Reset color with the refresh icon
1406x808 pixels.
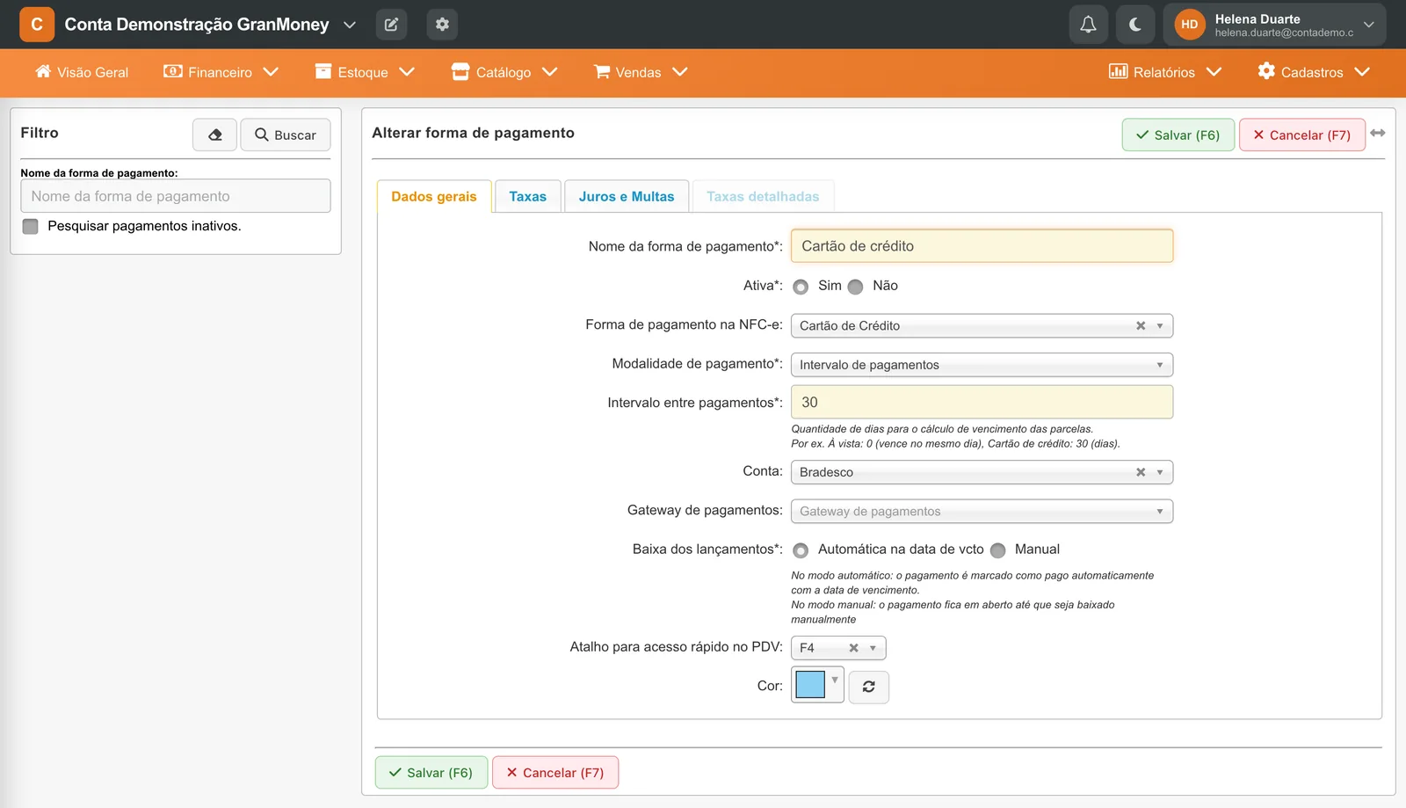click(x=868, y=687)
